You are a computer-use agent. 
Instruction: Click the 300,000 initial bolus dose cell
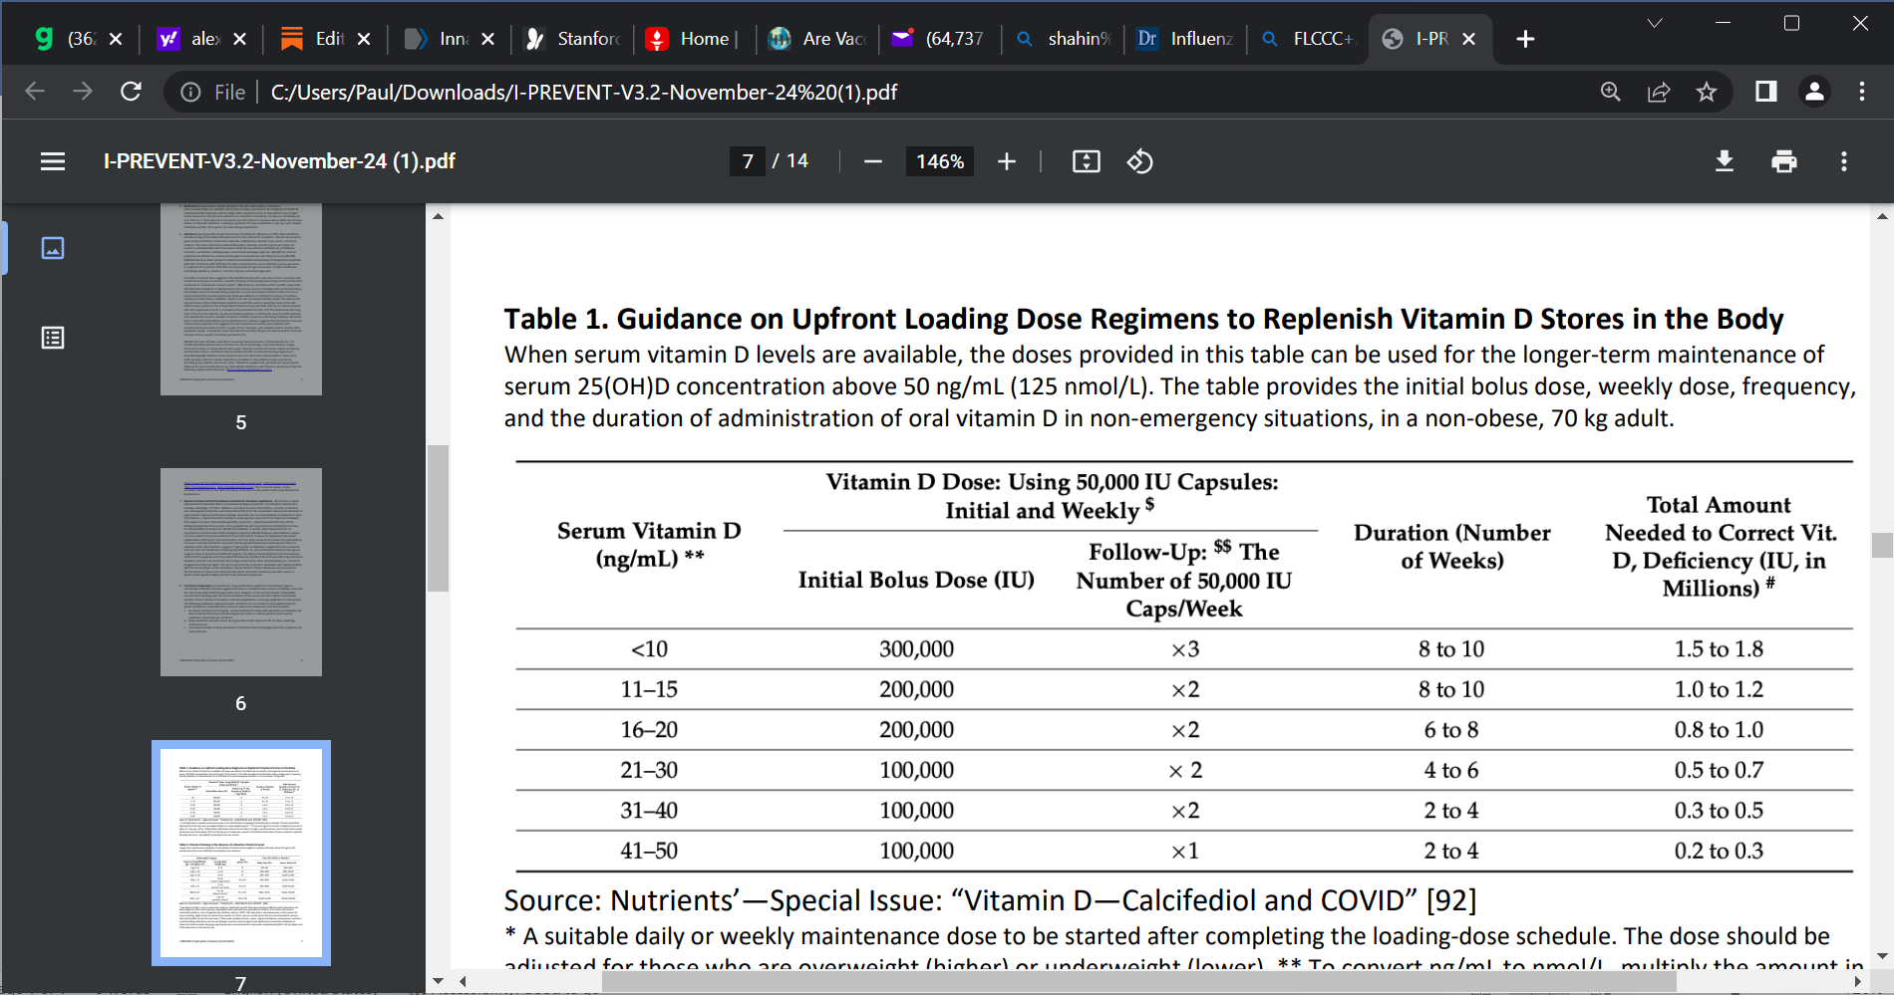[916, 649]
